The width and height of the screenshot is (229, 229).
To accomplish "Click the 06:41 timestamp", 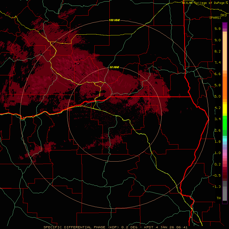I will coord(182,227).
